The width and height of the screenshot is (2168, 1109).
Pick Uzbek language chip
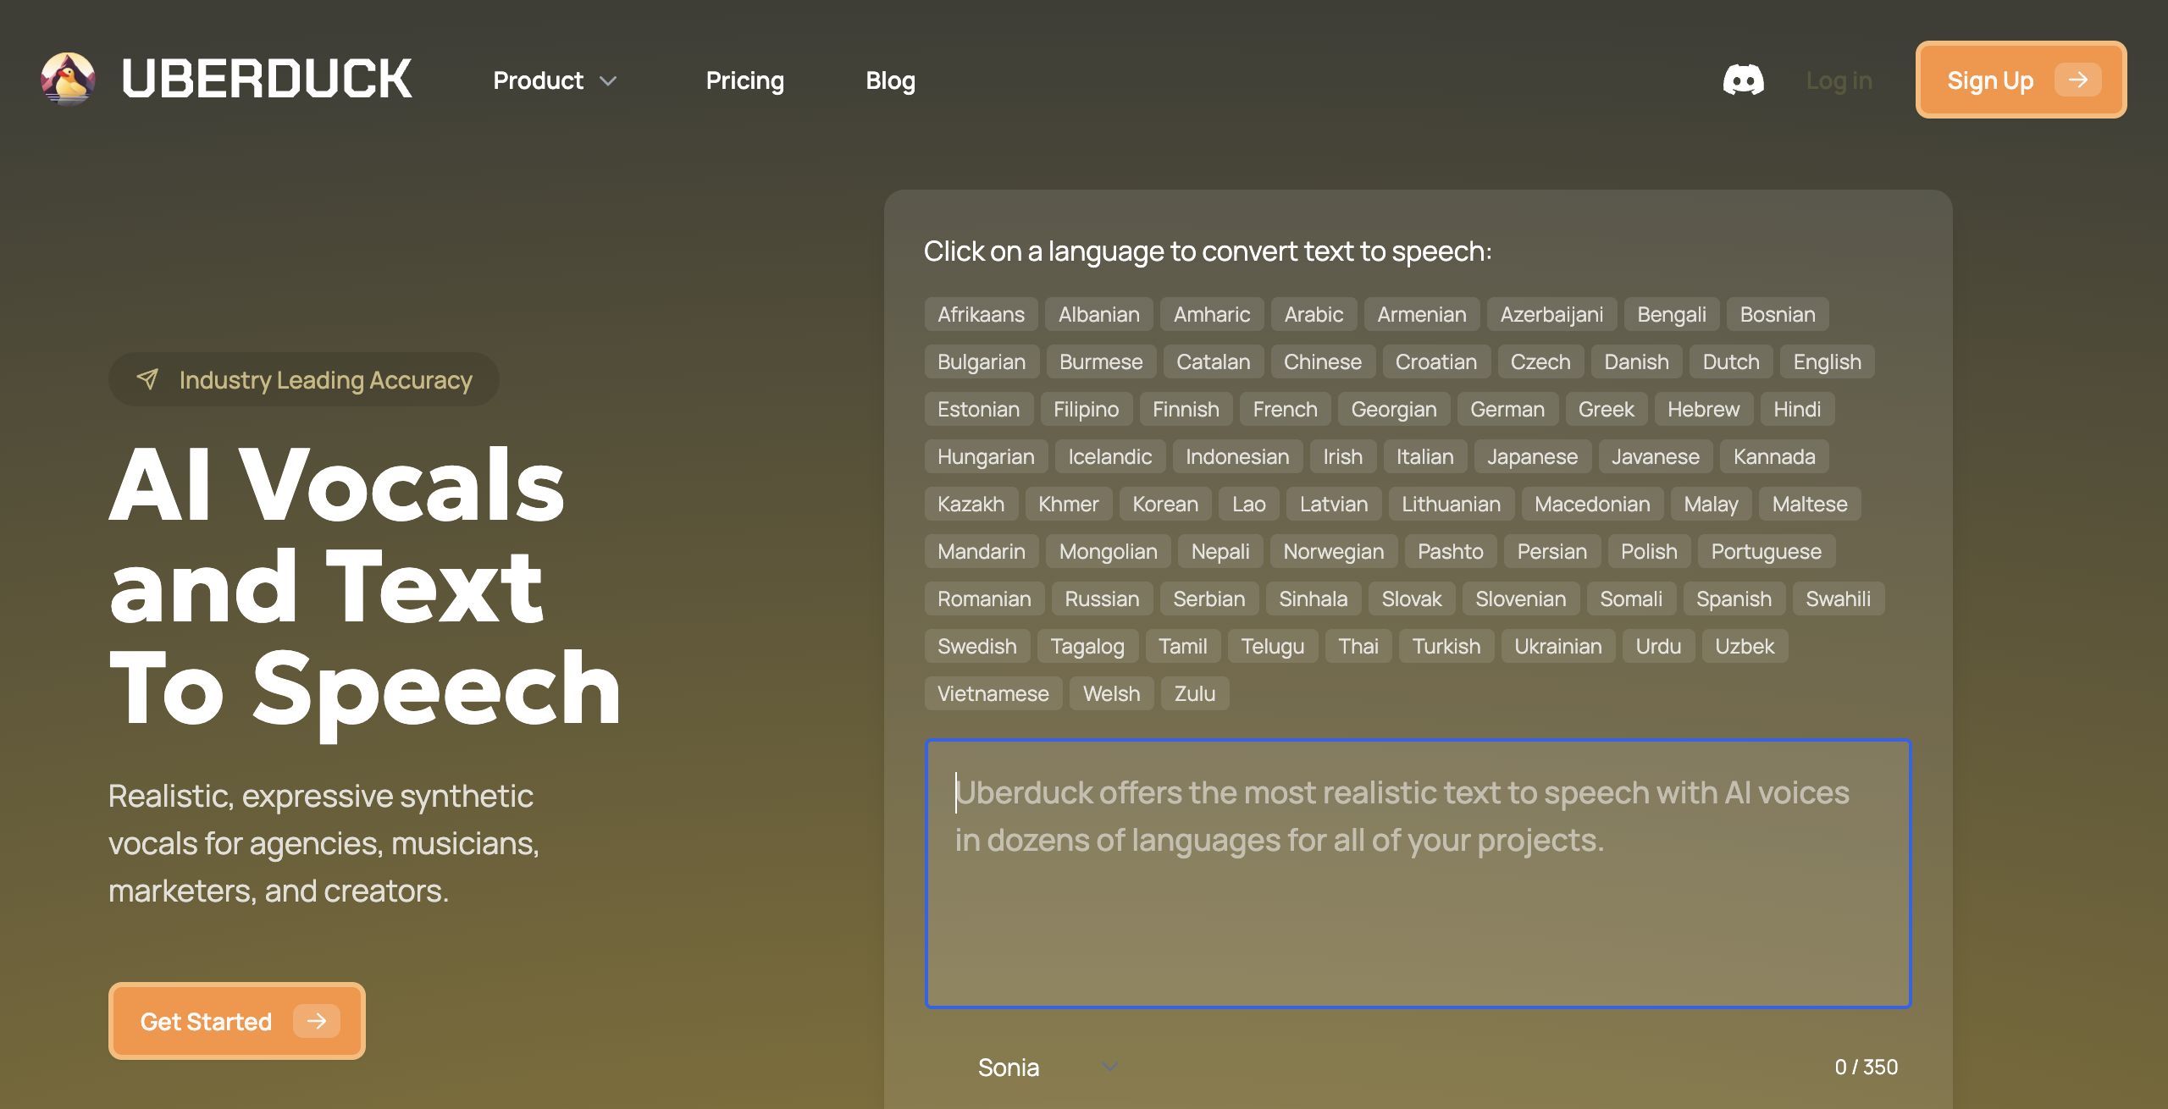1745,646
